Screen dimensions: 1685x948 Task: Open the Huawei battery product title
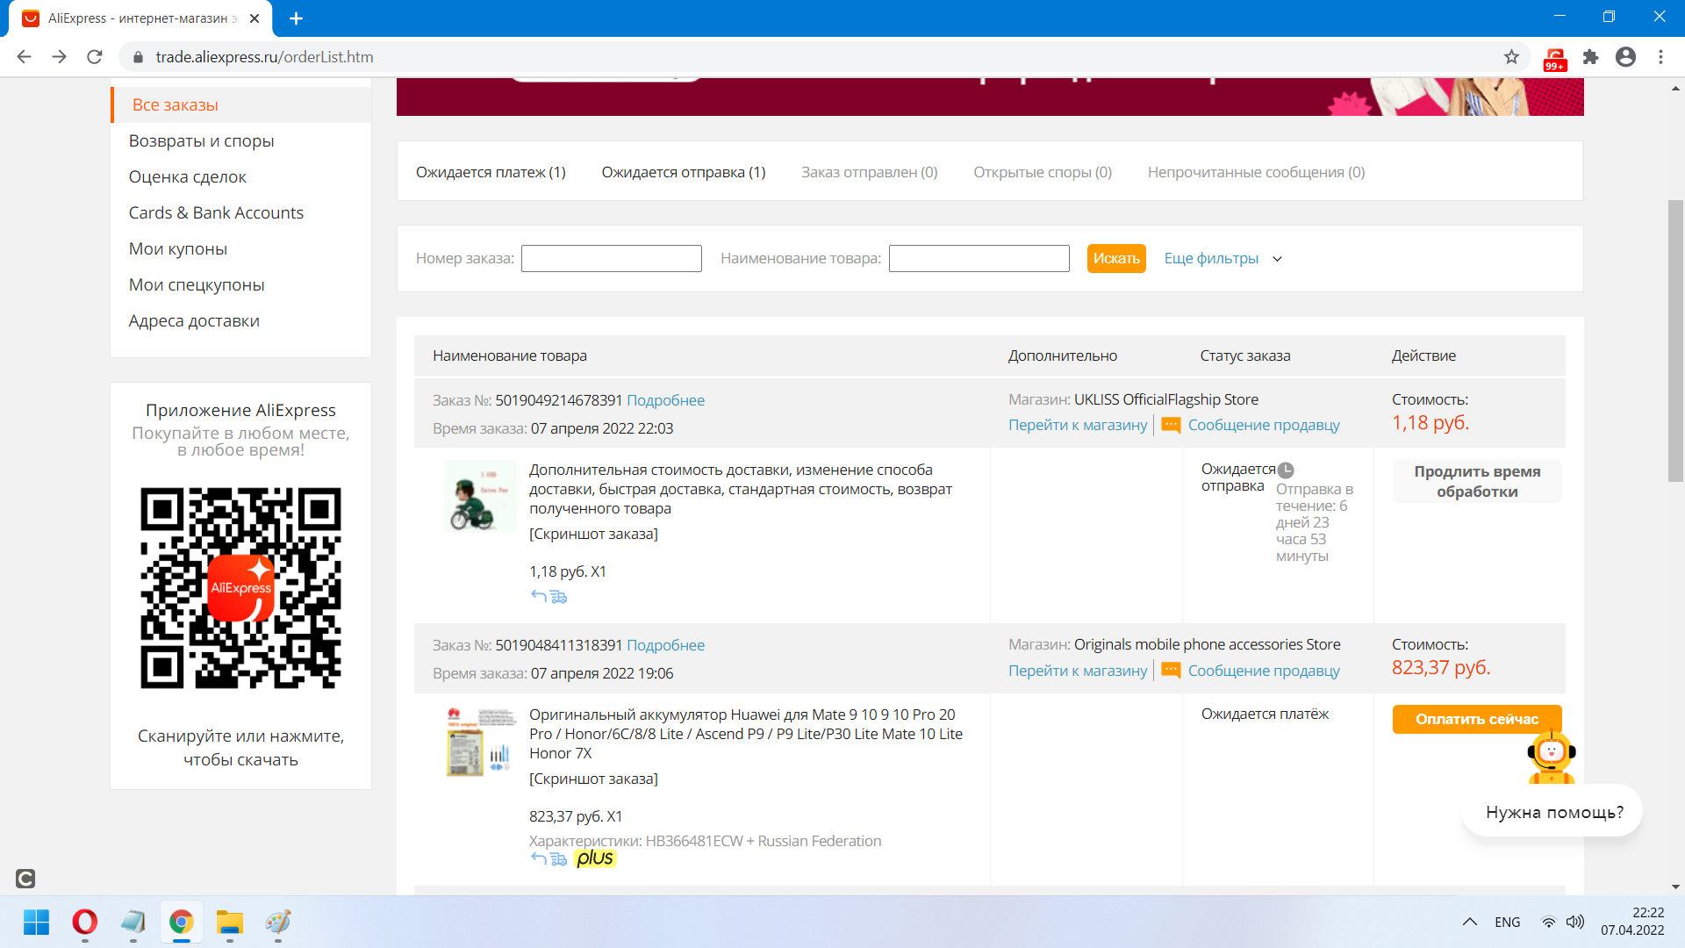(746, 734)
